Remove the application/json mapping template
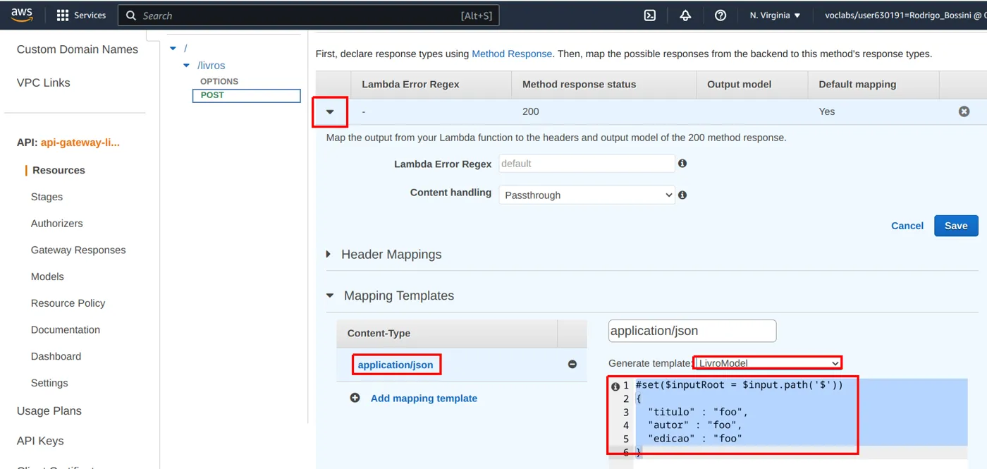This screenshot has width=987, height=469. (x=572, y=365)
